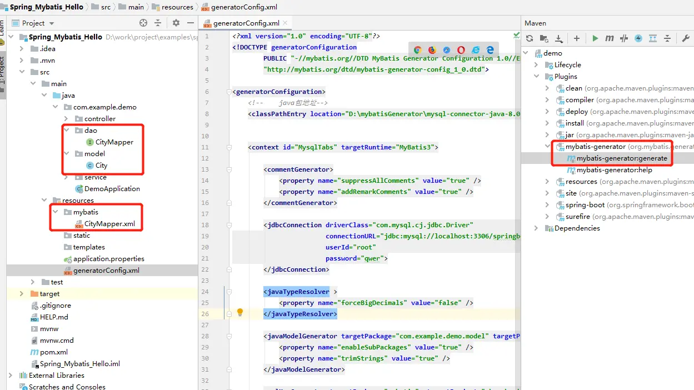Expand the spring-boot plugin in Maven

548,204
